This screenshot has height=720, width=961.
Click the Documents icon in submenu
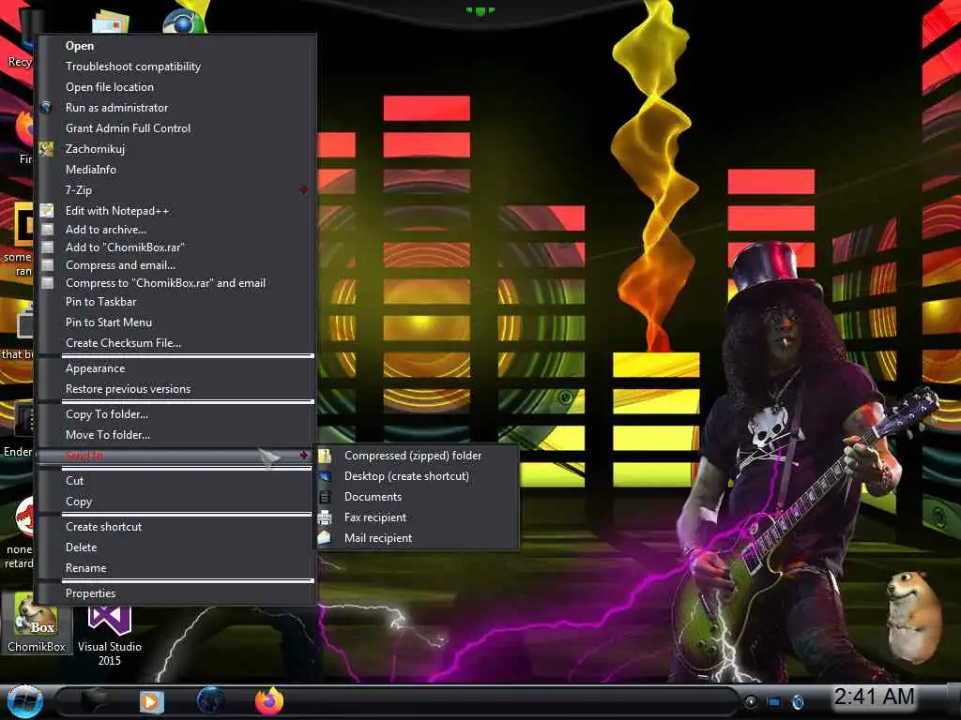325,497
